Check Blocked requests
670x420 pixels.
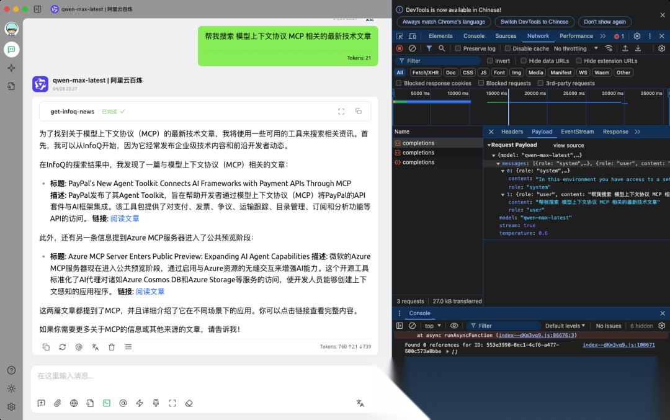[x=481, y=83]
